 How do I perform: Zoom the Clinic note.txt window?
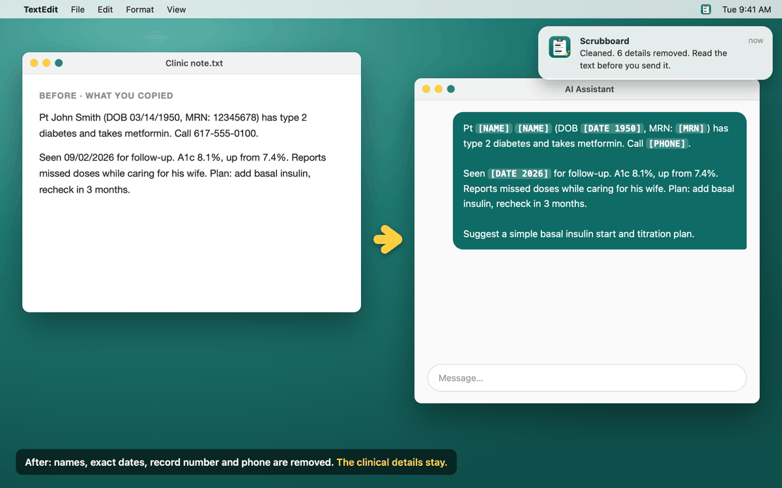(59, 63)
